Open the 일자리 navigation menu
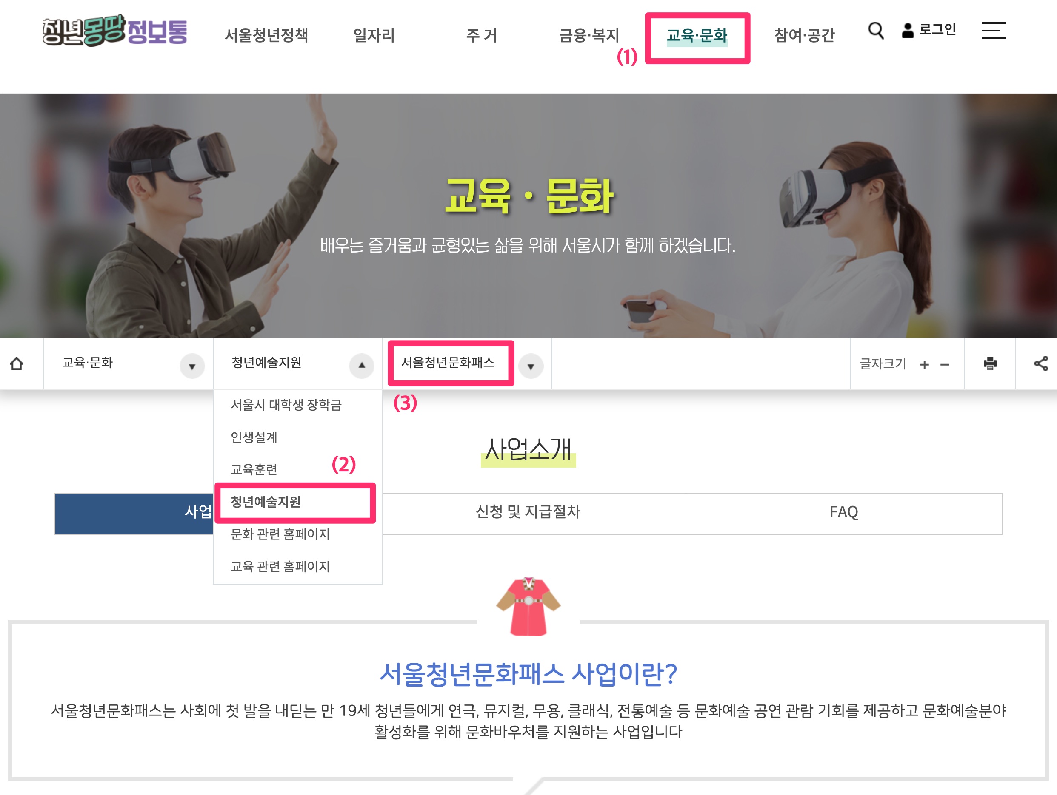The image size is (1057, 795). tap(373, 35)
